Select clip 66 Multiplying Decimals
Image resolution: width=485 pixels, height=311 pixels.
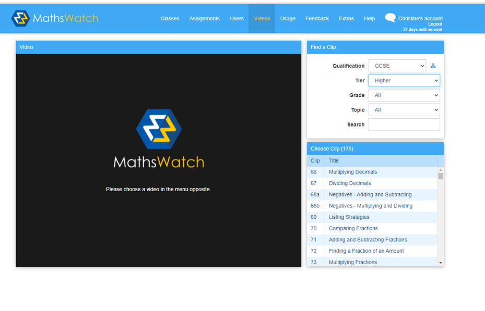[352, 172]
